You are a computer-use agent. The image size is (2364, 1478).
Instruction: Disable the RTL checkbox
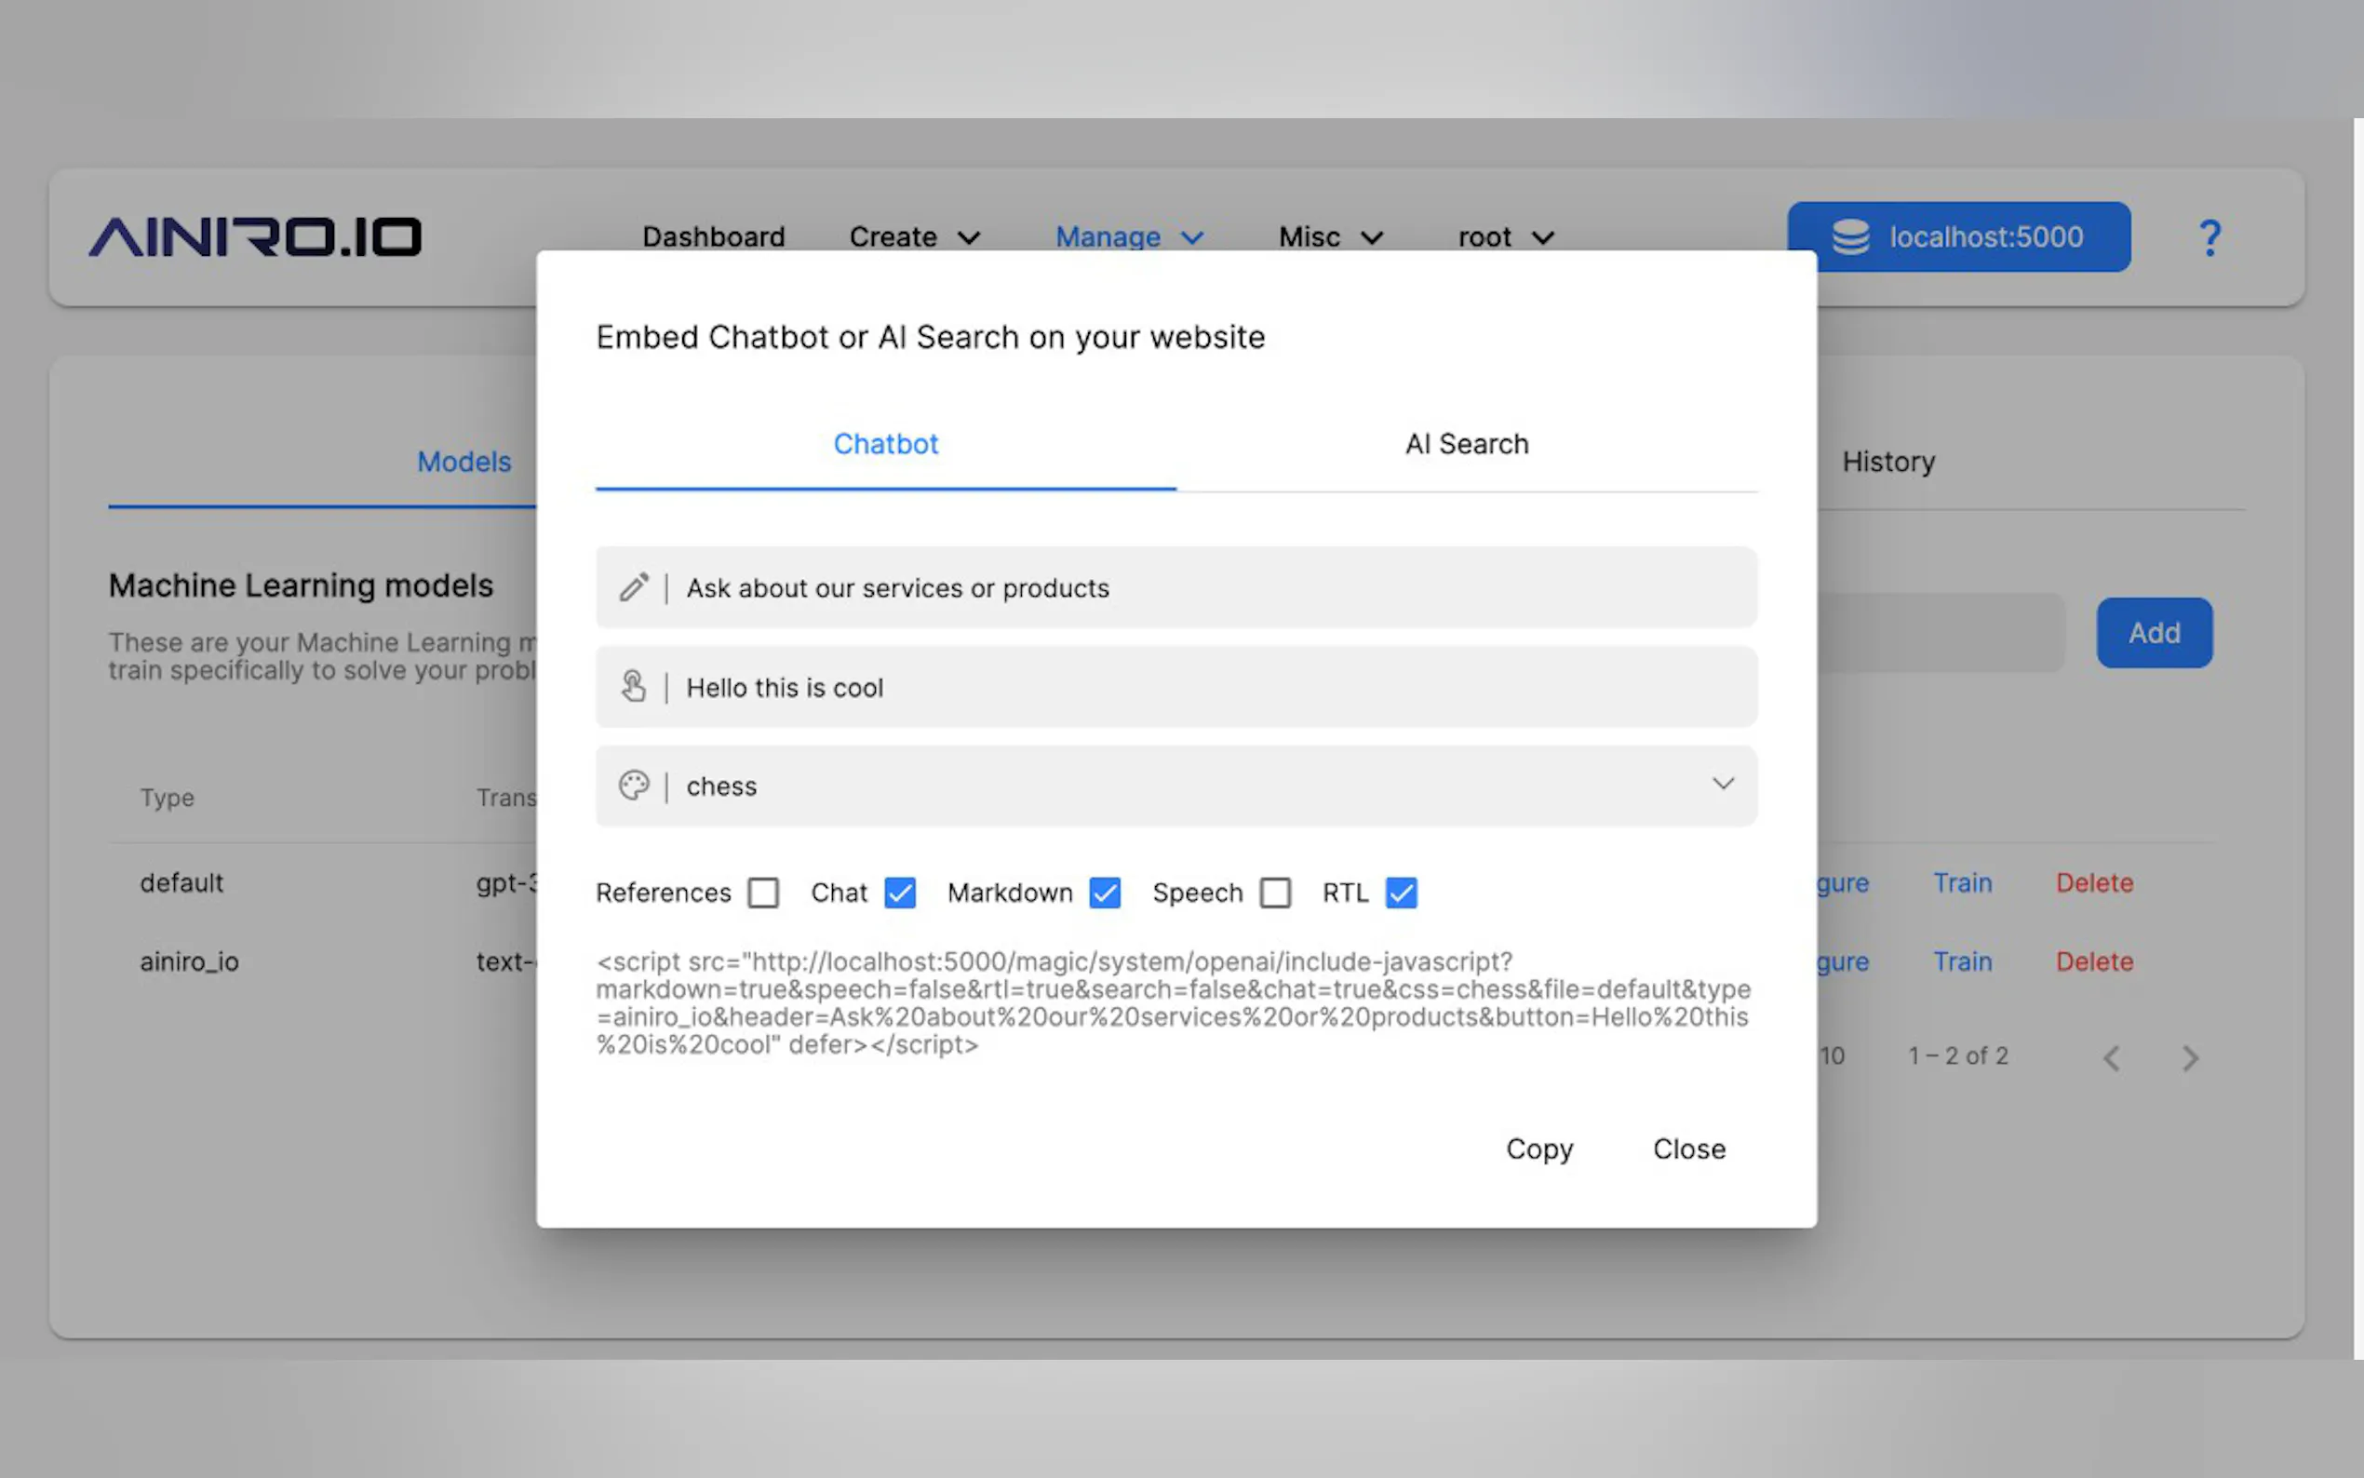point(1401,893)
